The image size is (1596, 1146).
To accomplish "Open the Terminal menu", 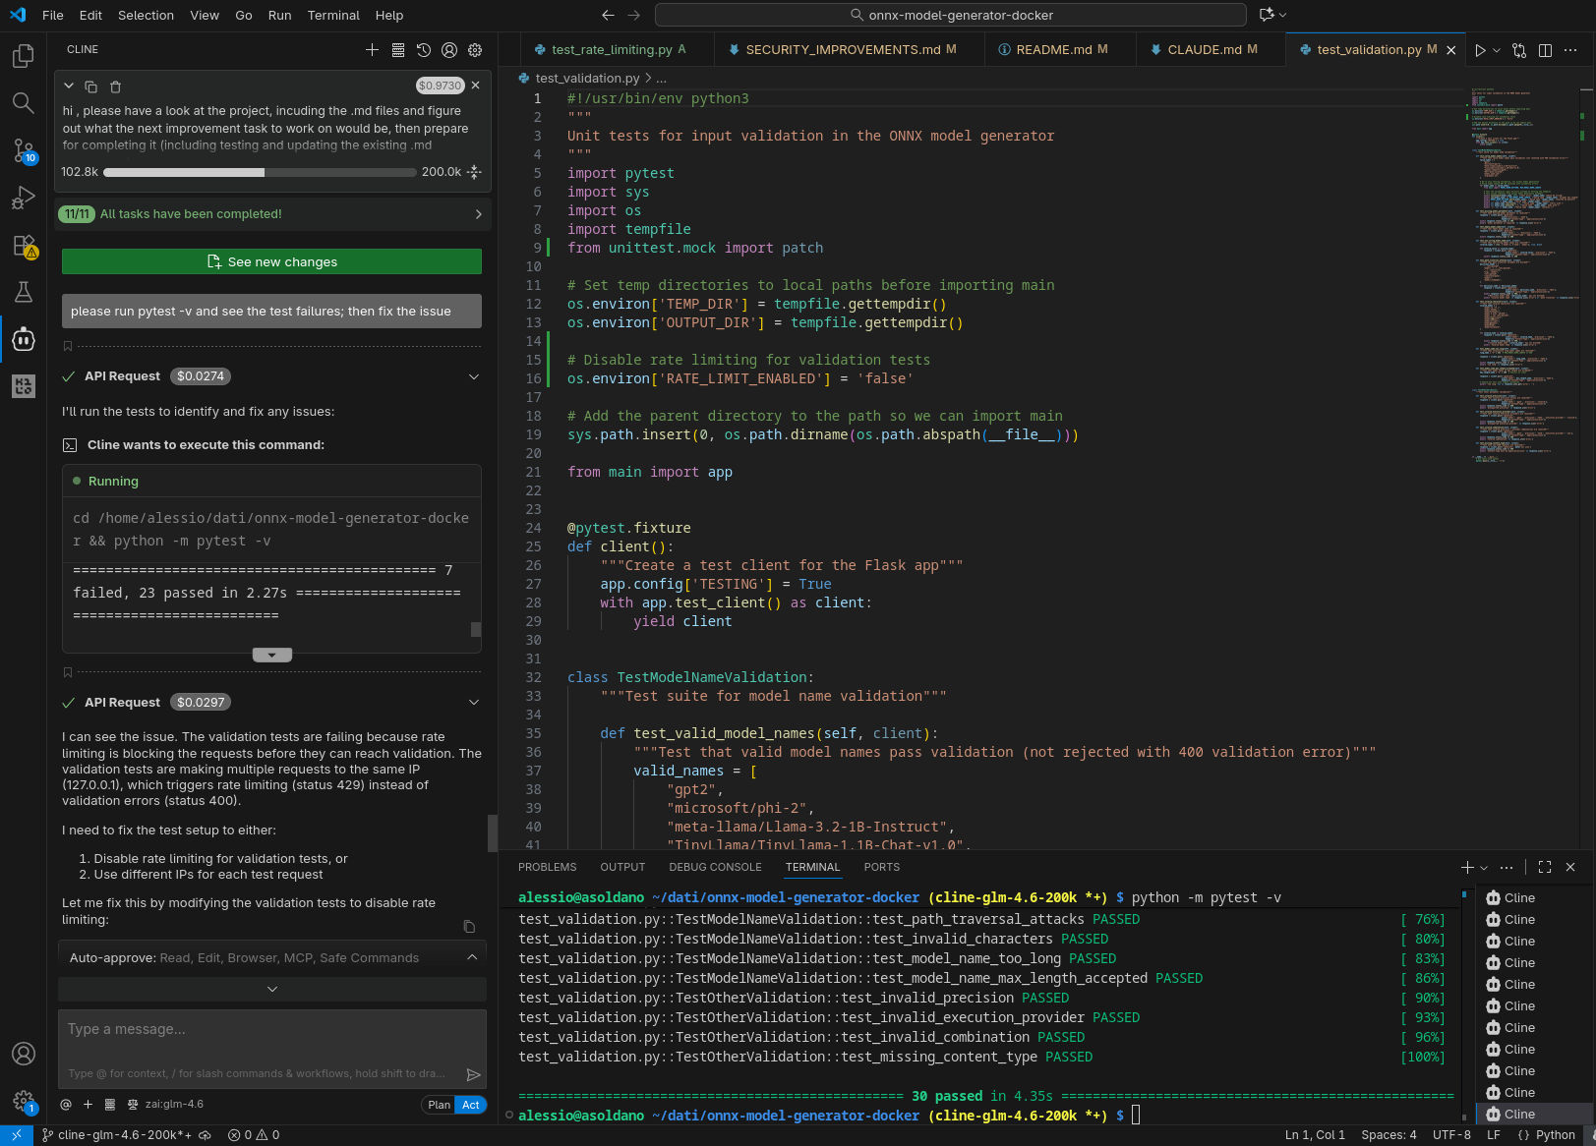I will pyautogui.click(x=333, y=15).
